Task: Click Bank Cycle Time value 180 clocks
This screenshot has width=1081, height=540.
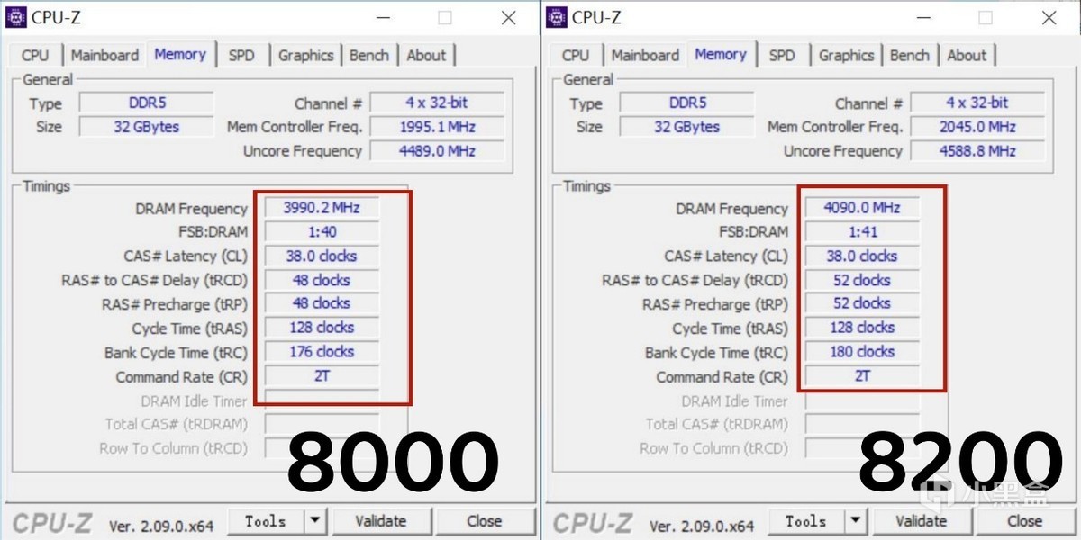Action: 862,352
